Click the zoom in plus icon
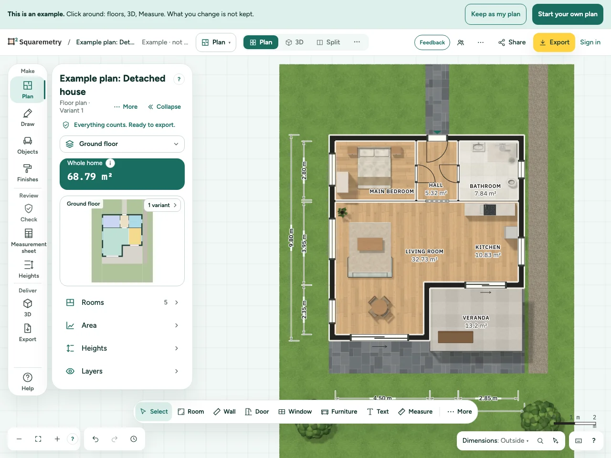Image resolution: width=611 pixels, height=458 pixels. tap(57, 439)
